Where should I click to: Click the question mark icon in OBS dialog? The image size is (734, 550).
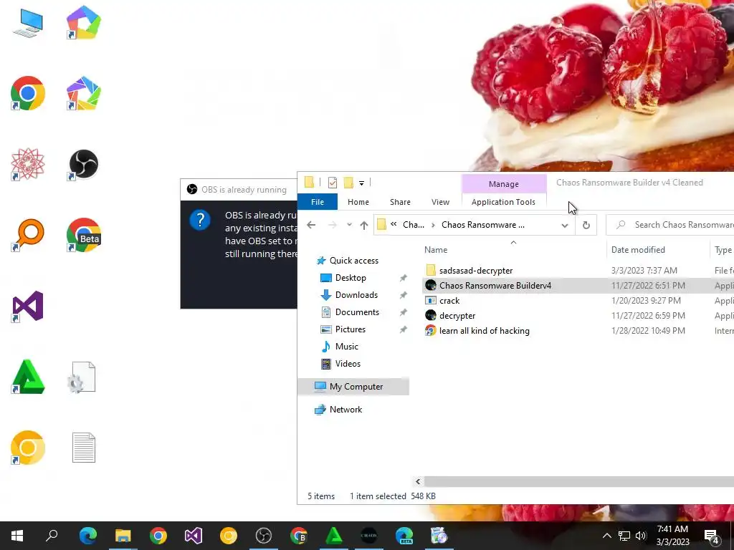point(200,220)
